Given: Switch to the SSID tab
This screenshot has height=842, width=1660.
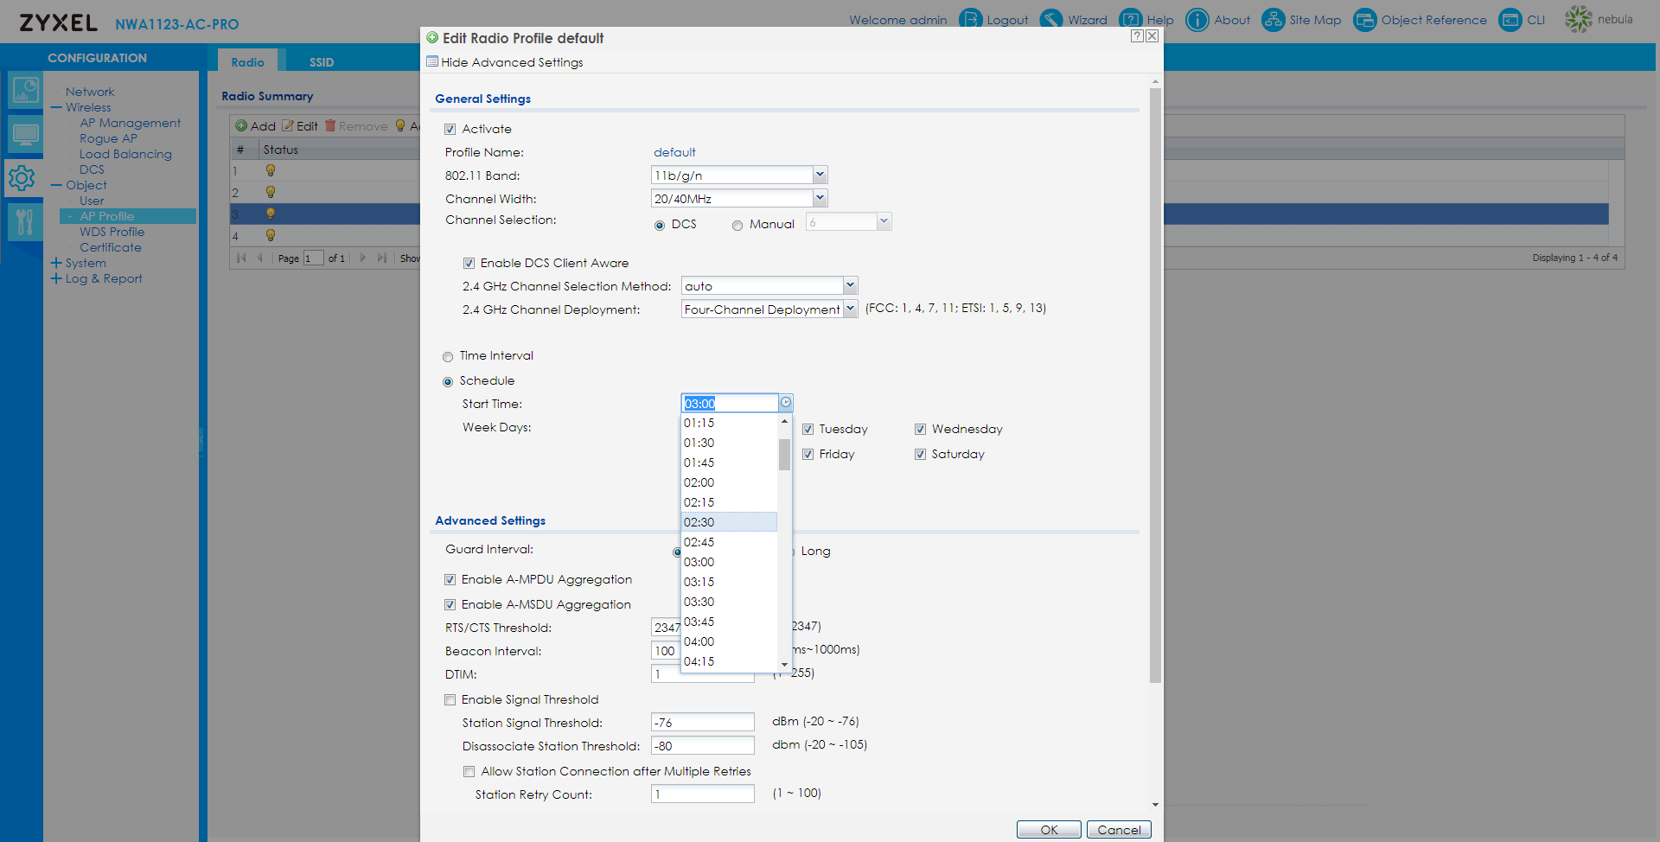Looking at the screenshot, I should point(322,61).
